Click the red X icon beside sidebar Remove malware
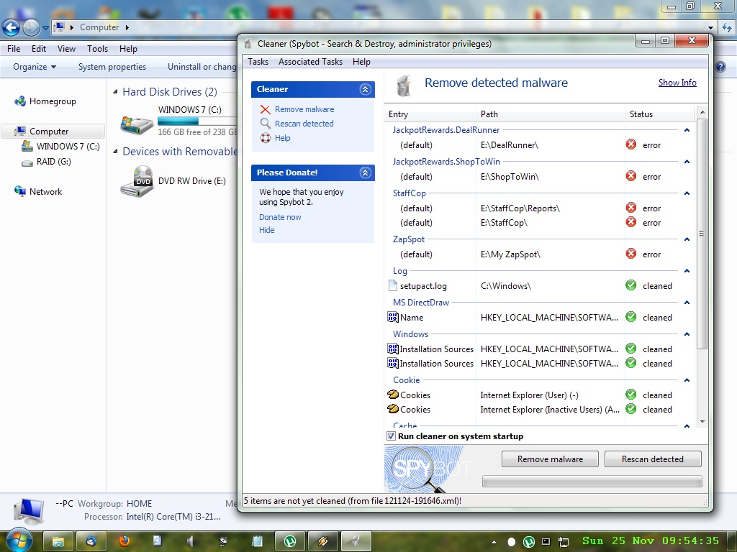 click(x=265, y=109)
